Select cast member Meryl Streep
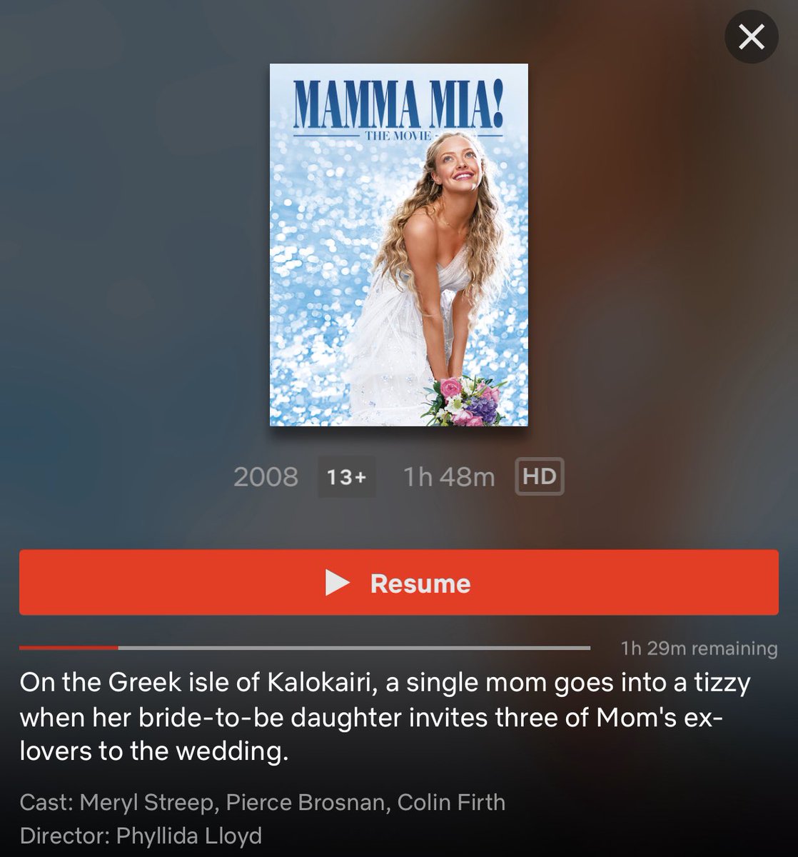 point(146,802)
